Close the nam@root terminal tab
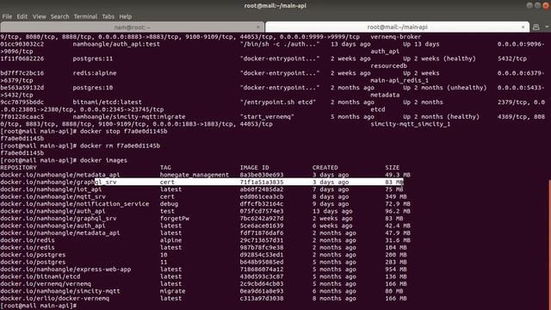551x310 pixels. click(x=258, y=27)
